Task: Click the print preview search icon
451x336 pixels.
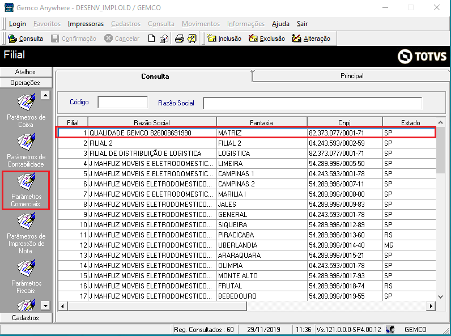Action: (192, 39)
